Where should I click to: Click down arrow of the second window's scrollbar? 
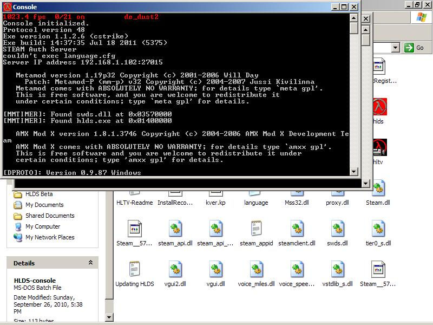pos(366,183)
